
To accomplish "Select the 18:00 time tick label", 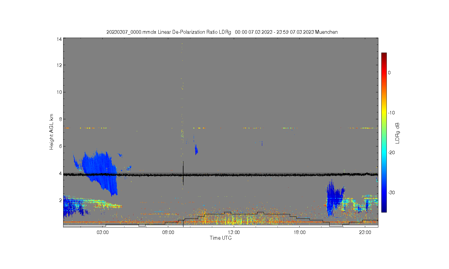I will click(299, 232).
